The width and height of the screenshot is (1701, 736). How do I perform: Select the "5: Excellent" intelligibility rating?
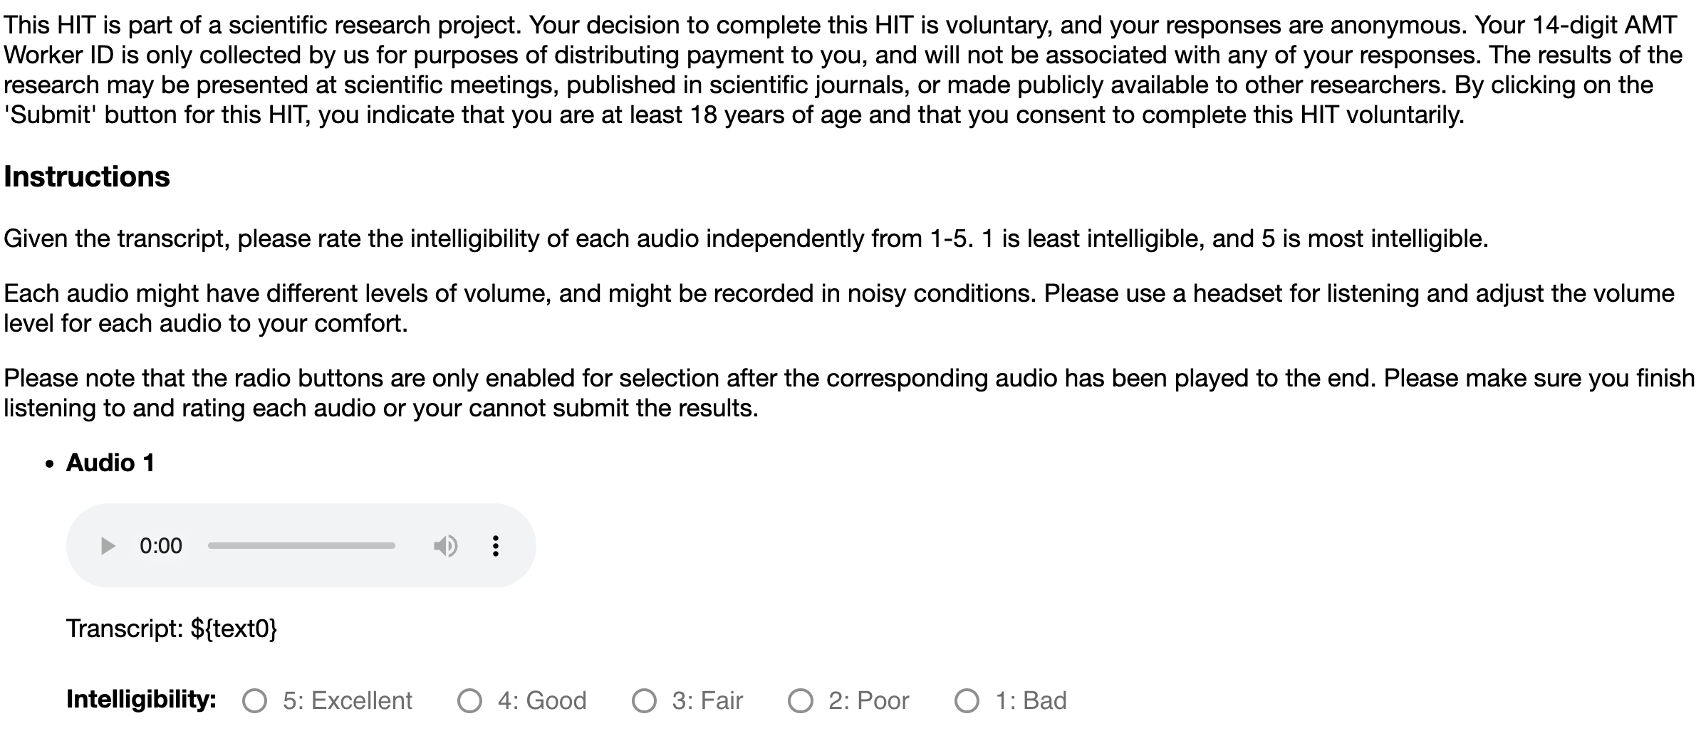coord(254,701)
